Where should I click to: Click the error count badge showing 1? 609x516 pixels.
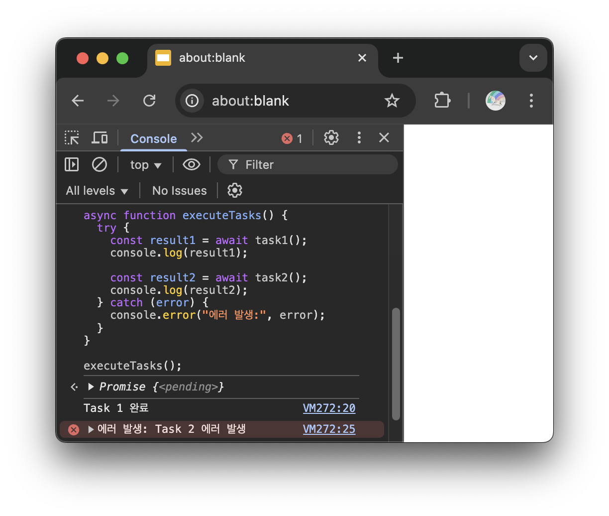point(293,138)
